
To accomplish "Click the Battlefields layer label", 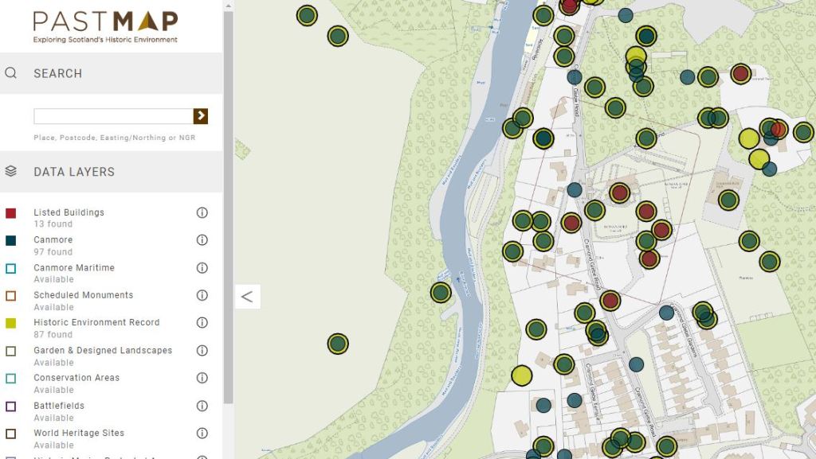I will pyautogui.click(x=59, y=406).
